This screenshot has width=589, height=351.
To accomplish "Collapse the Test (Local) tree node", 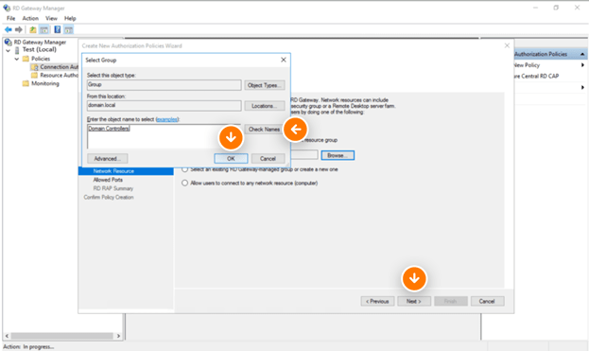I will point(9,50).
